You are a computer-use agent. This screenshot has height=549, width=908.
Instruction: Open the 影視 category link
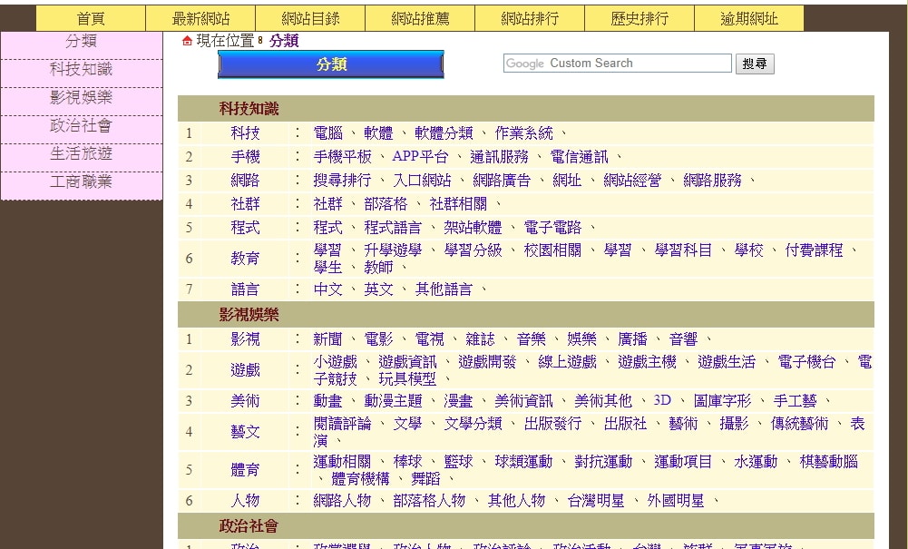[x=245, y=339]
